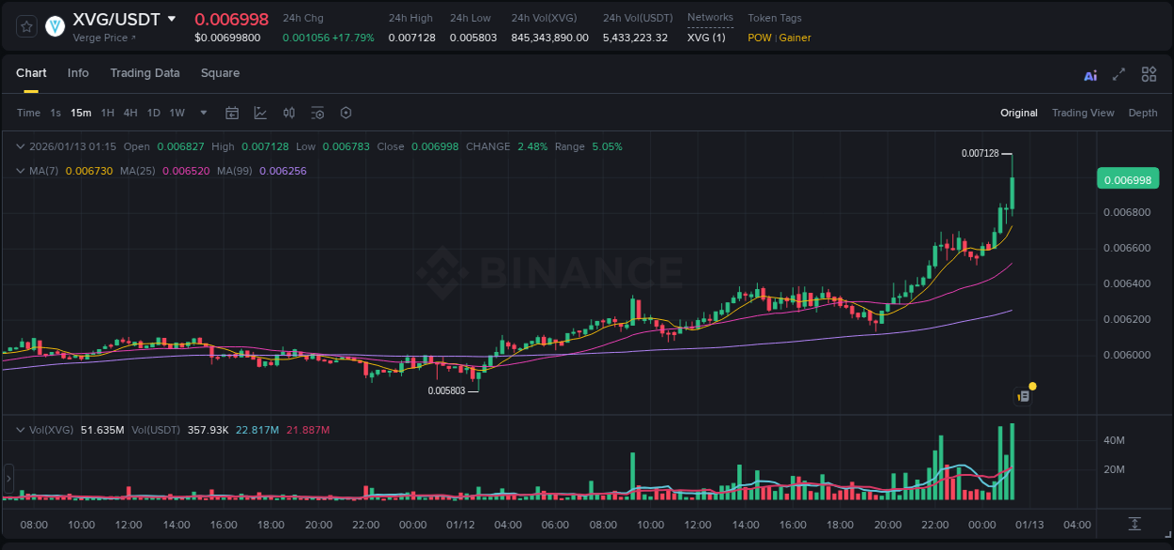This screenshot has width=1174, height=550.
Task: Switch to the Info tab
Action: point(78,73)
